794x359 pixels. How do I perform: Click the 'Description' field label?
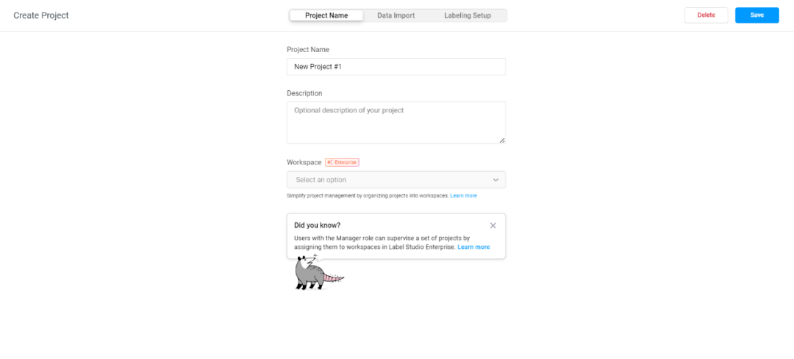point(304,93)
